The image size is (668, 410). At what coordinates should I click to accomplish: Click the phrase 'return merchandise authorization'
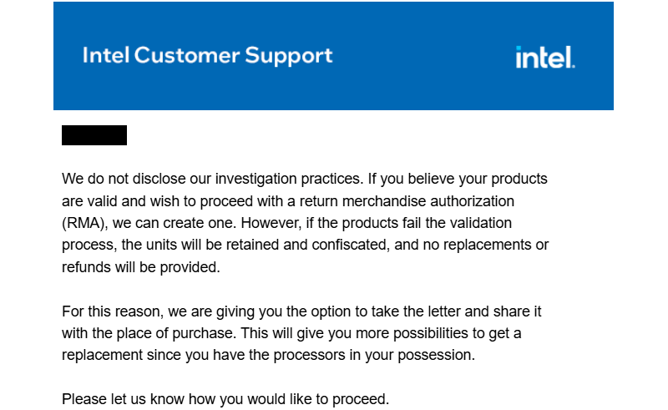tap(407, 200)
